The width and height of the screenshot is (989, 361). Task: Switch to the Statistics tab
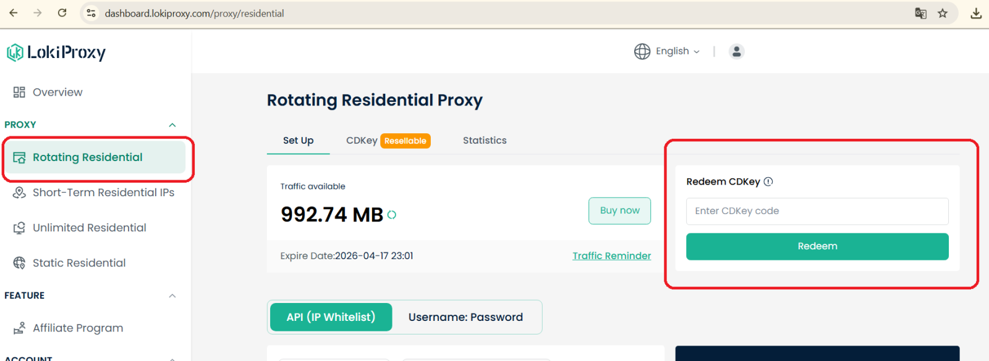click(485, 141)
